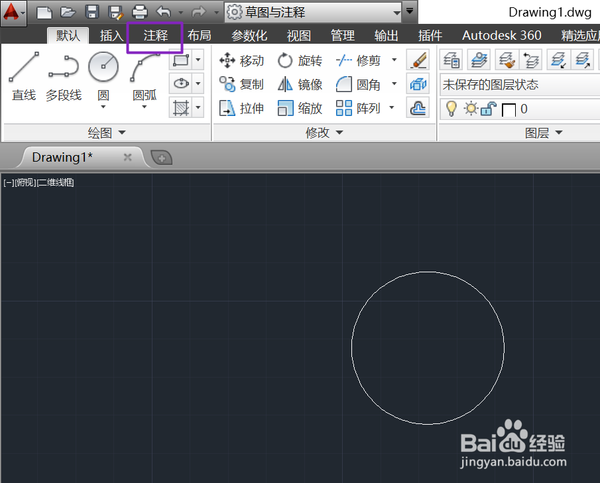Open the ellipse tool dropdown arrow
The height and width of the screenshot is (483, 600).
198,83
